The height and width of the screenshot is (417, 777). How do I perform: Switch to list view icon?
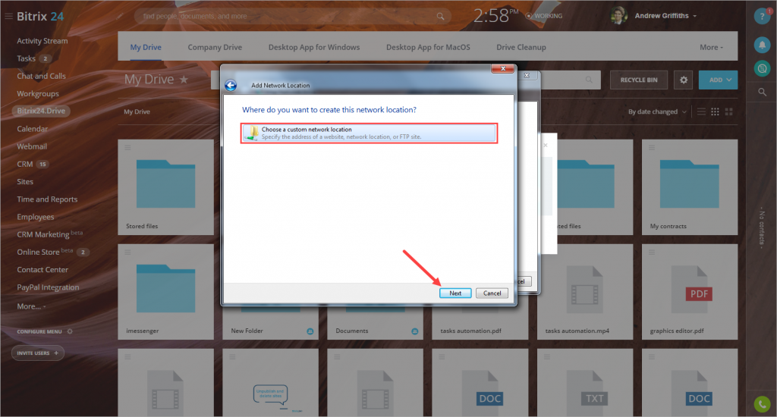[x=701, y=112]
